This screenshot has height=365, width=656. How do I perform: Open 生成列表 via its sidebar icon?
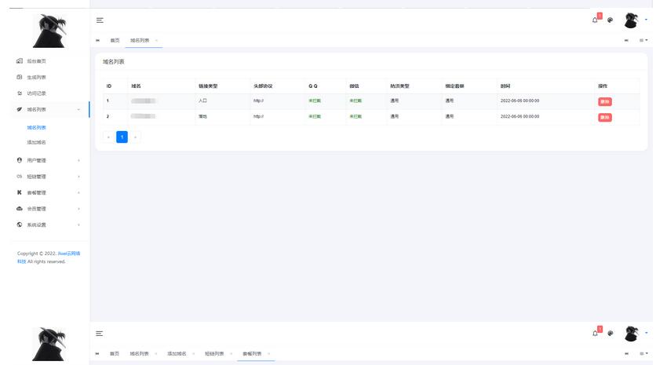(20, 78)
